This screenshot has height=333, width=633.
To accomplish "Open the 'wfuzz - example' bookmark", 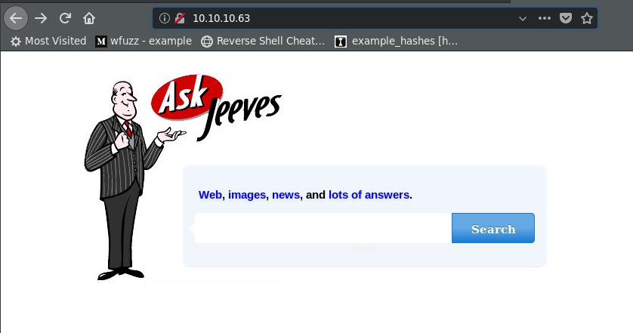I will [x=144, y=42].
